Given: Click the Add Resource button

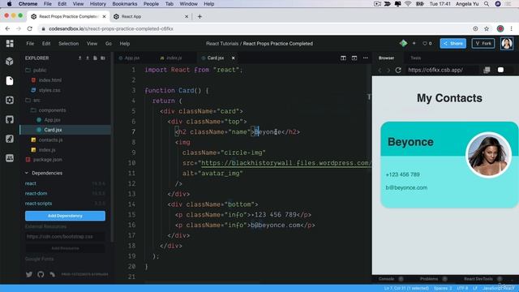Looking at the screenshot, I should (x=65, y=248).
